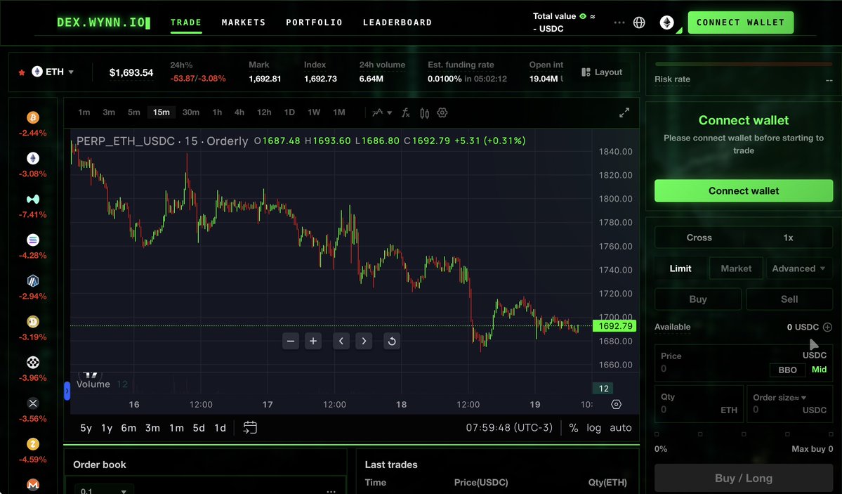Select the Ethereum coin icon in sidebar

click(33, 158)
